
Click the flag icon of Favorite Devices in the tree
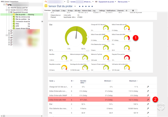click(9, 8)
